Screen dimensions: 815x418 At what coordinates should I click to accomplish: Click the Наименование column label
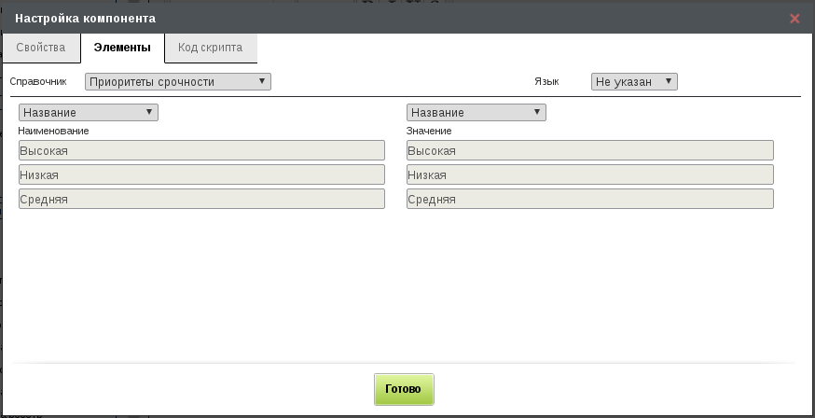click(53, 131)
